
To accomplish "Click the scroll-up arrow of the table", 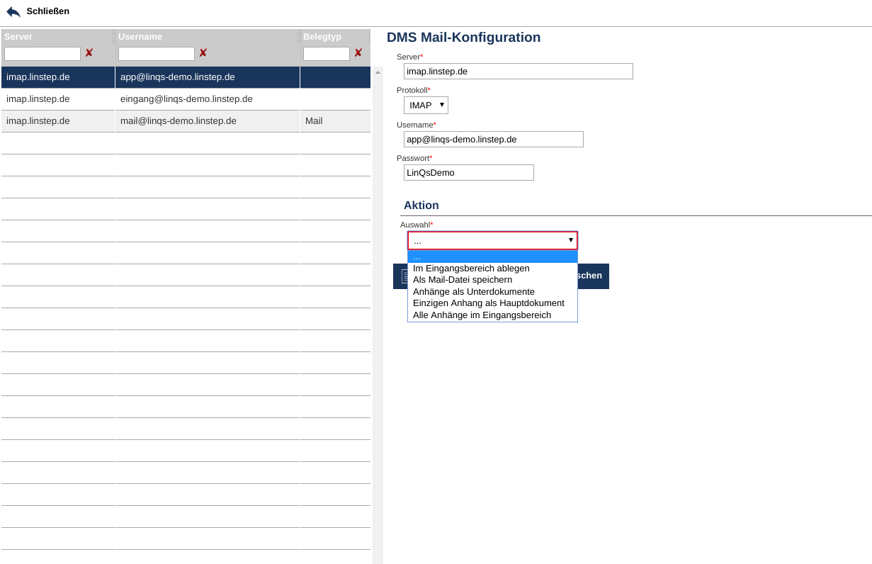I will click(x=378, y=72).
